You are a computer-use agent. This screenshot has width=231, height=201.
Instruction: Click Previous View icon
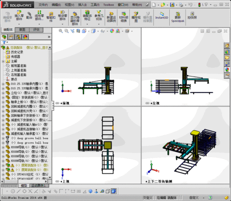click(72, 31)
